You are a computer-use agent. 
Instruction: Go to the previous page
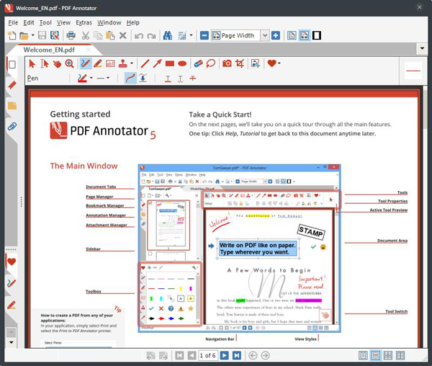(x=192, y=355)
